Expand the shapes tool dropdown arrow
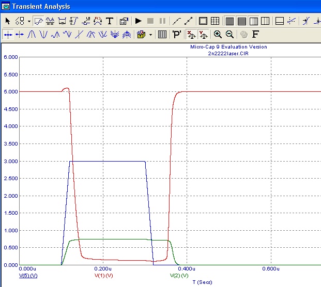The width and height of the screenshot is (321, 287). coord(29,21)
